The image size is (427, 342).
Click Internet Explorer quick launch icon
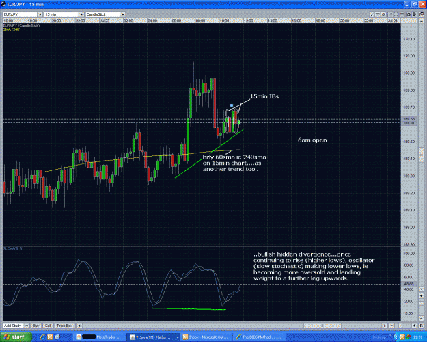click(x=42, y=337)
